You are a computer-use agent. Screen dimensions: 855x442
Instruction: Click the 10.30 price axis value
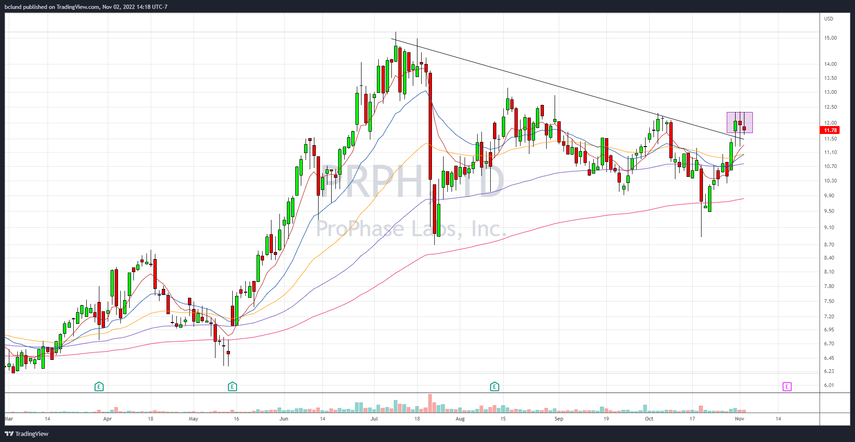tap(830, 181)
